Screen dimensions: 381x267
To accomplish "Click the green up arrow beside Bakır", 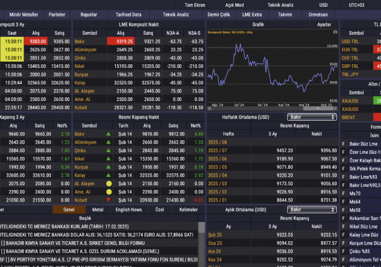I will pyautogui.click(x=109, y=133).
